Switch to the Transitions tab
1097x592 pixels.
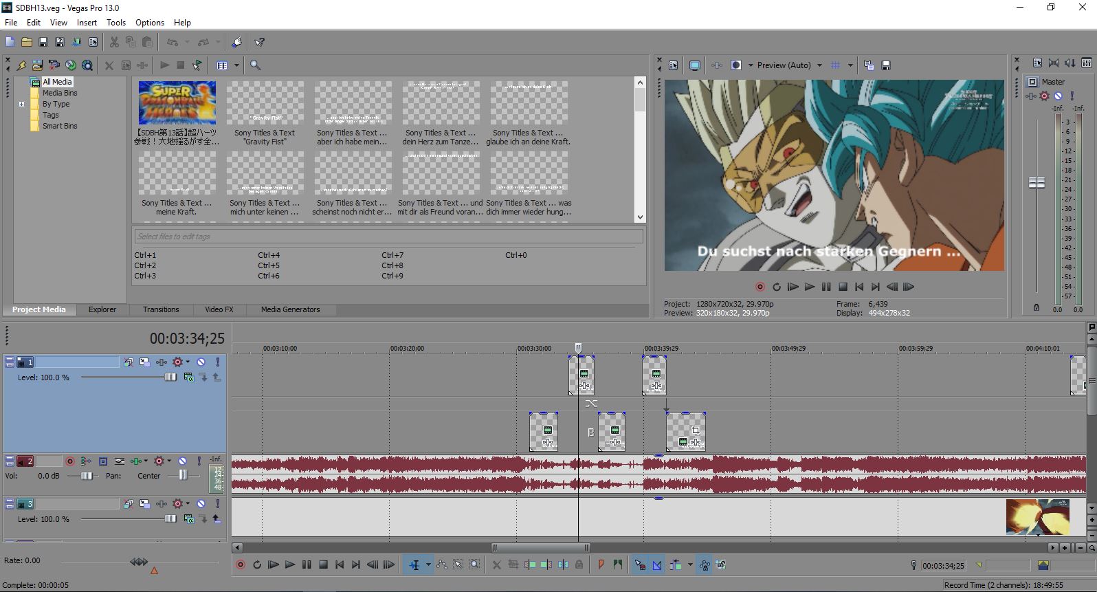click(x=161, y=309)
